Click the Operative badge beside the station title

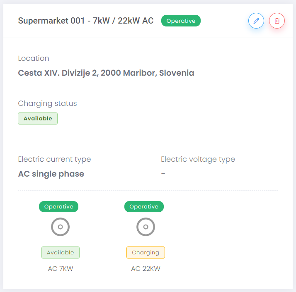tap(181, 21)
